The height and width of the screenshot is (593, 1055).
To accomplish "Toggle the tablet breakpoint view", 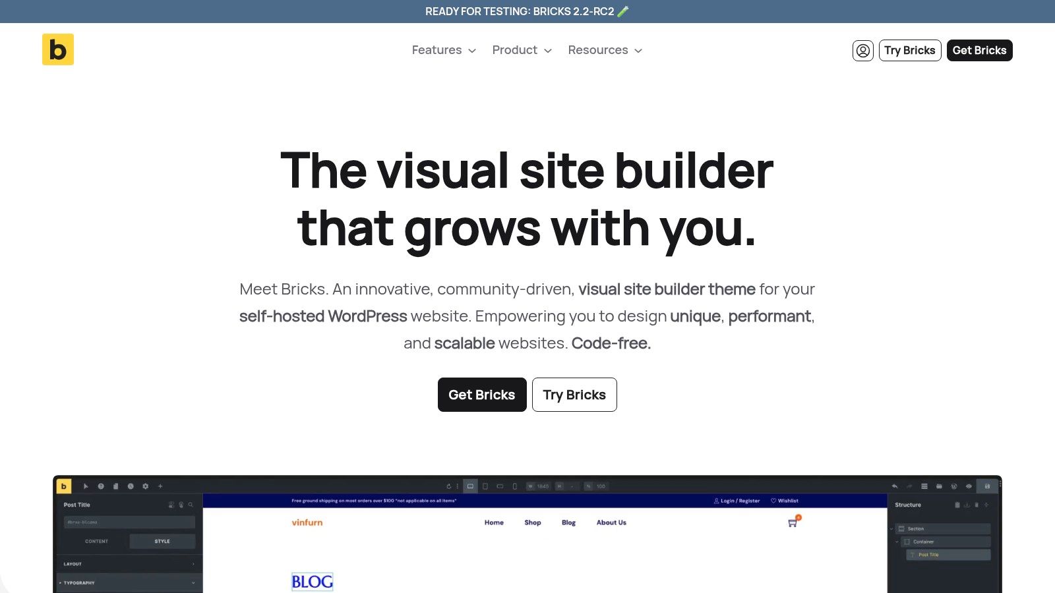I will [485, 486].
